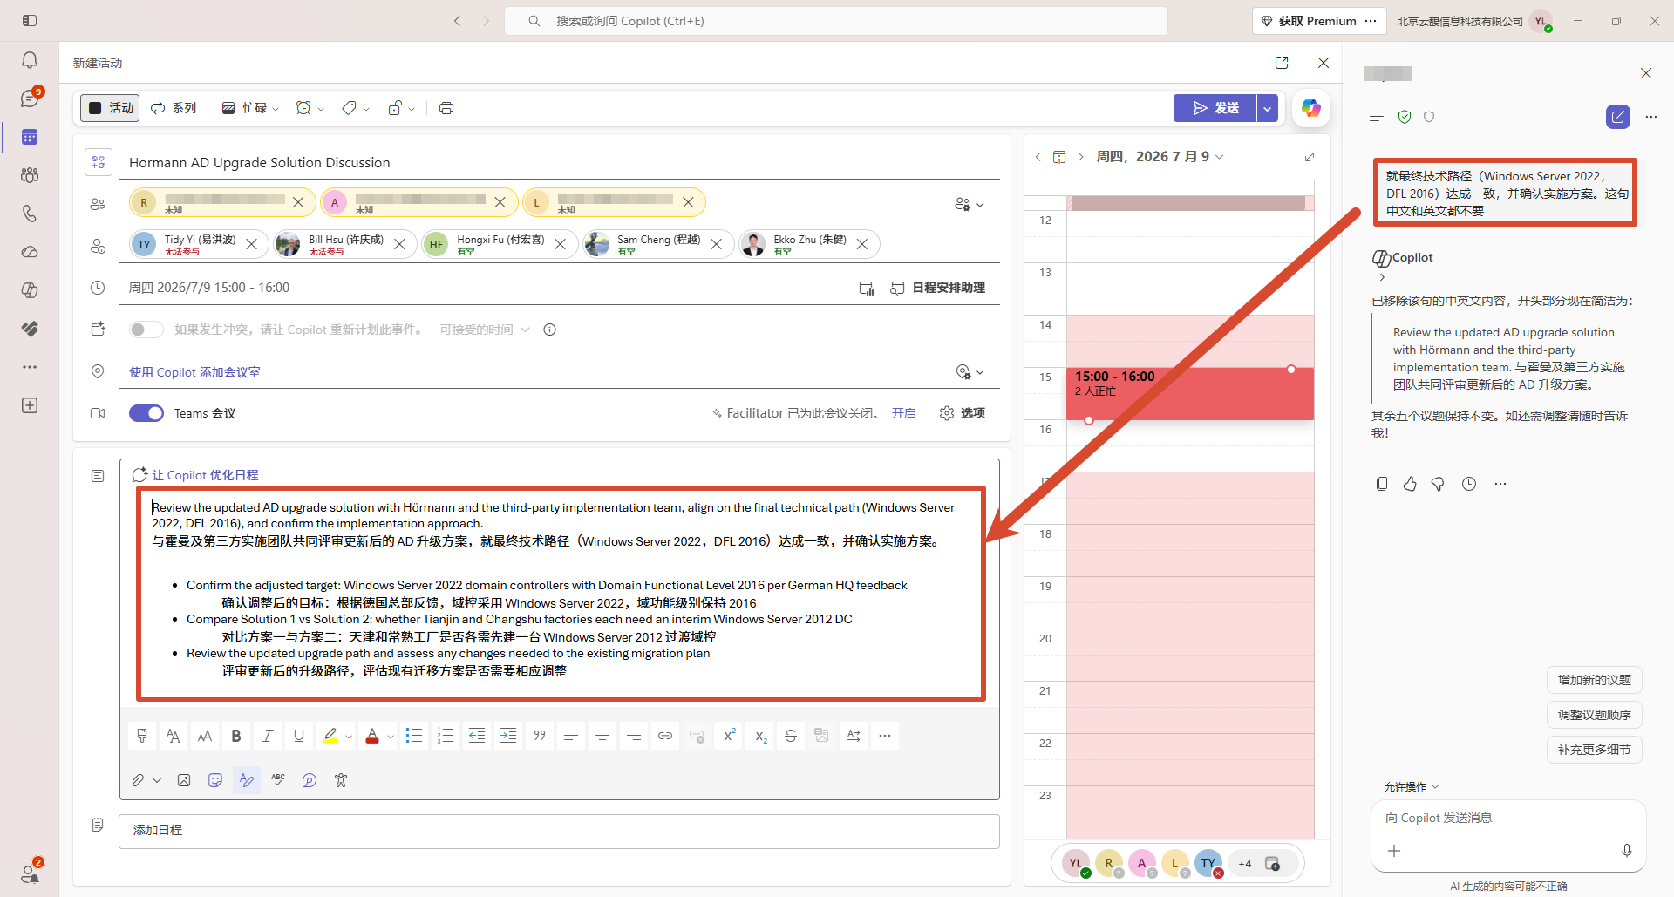Start new Copilot chat compose icon

pos(1618,117)
